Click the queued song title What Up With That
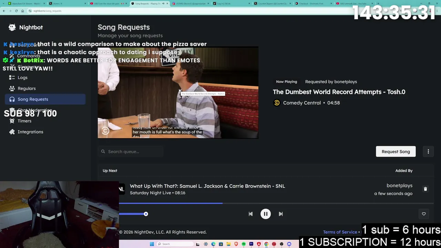441x248 pixels. pos(207,186)
